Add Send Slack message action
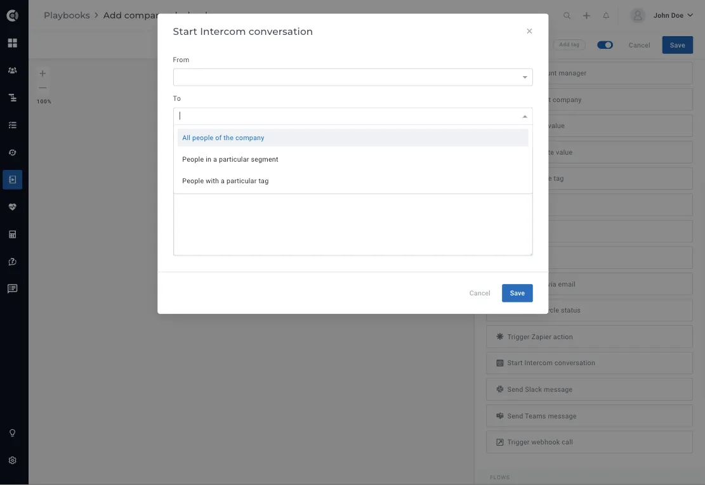Image resolution: width=705 pixels, height=485 pixels. (589, 389)
